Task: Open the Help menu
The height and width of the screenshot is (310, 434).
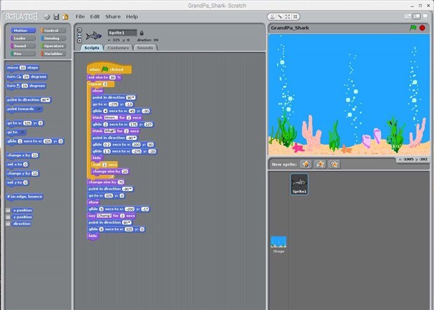Action: click(132, 17)
